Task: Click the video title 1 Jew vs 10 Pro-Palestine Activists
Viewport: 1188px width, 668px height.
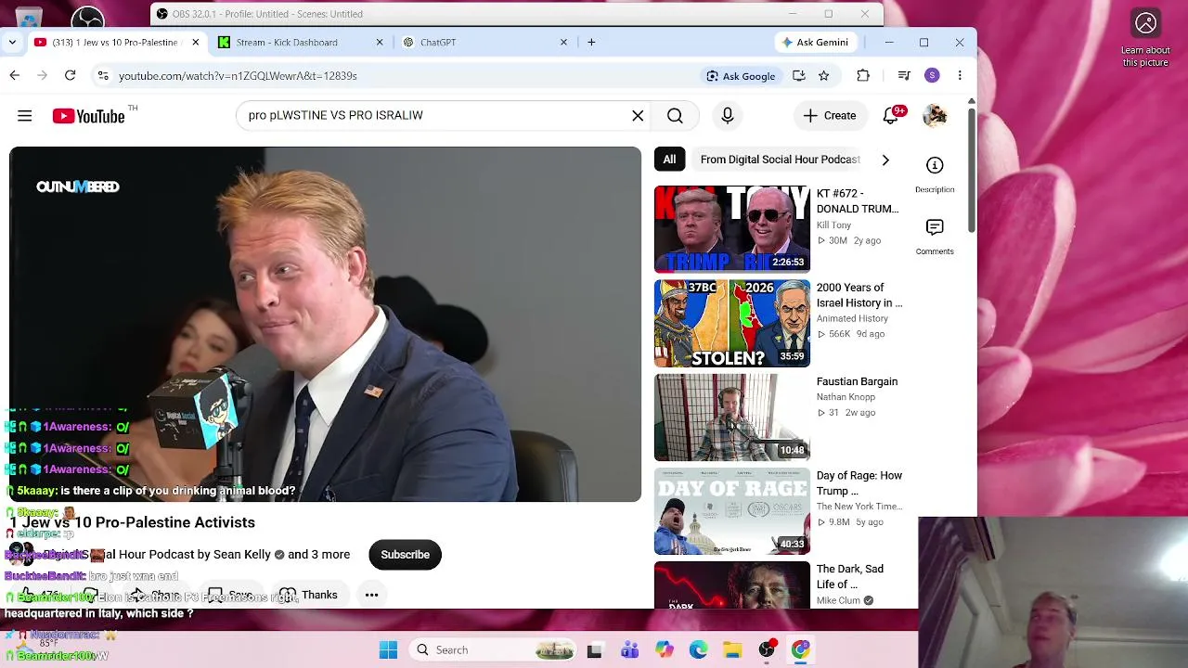Action: [133, 522]
